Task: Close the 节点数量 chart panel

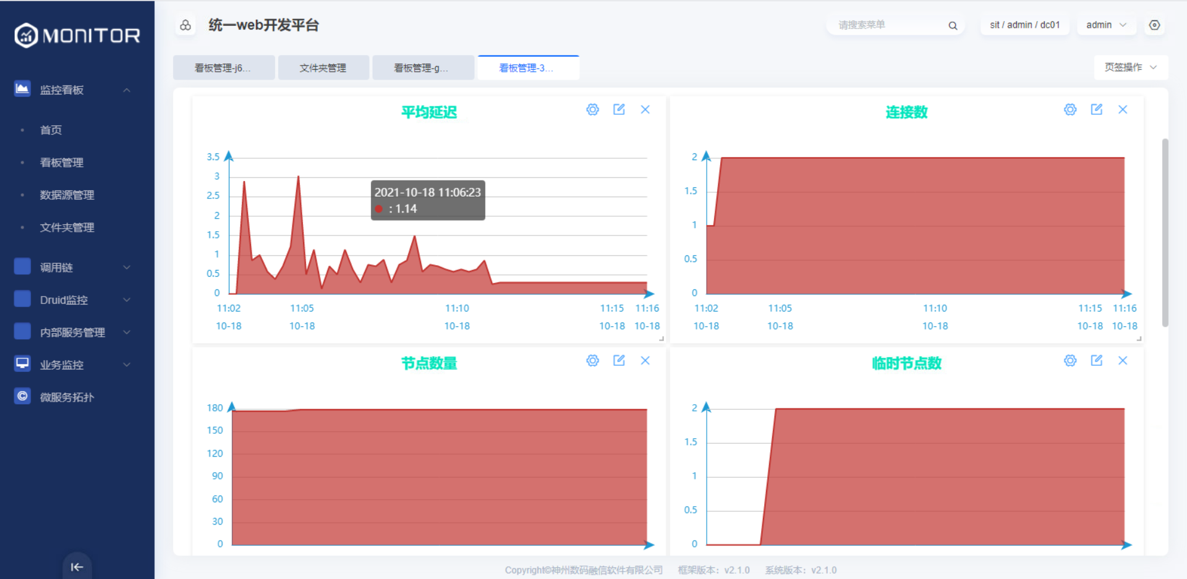Action: click(645, 360)
